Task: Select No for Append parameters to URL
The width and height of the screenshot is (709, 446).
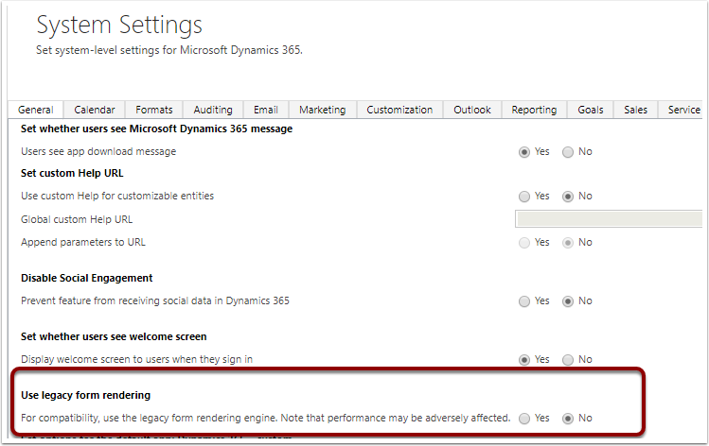Action: pyautogui.click(x=568, y=243)
